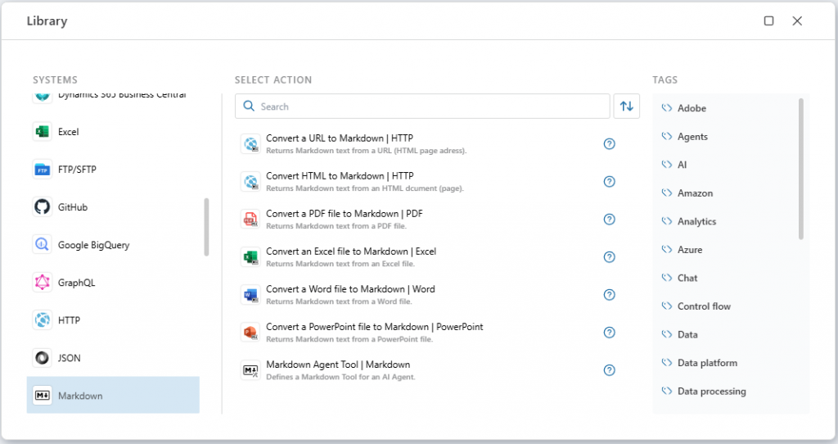This screenshot has width=838, height=444.
Task: Select the GraphQL icon in Systems
Action: pyautogui.click(x=42, y=283)
